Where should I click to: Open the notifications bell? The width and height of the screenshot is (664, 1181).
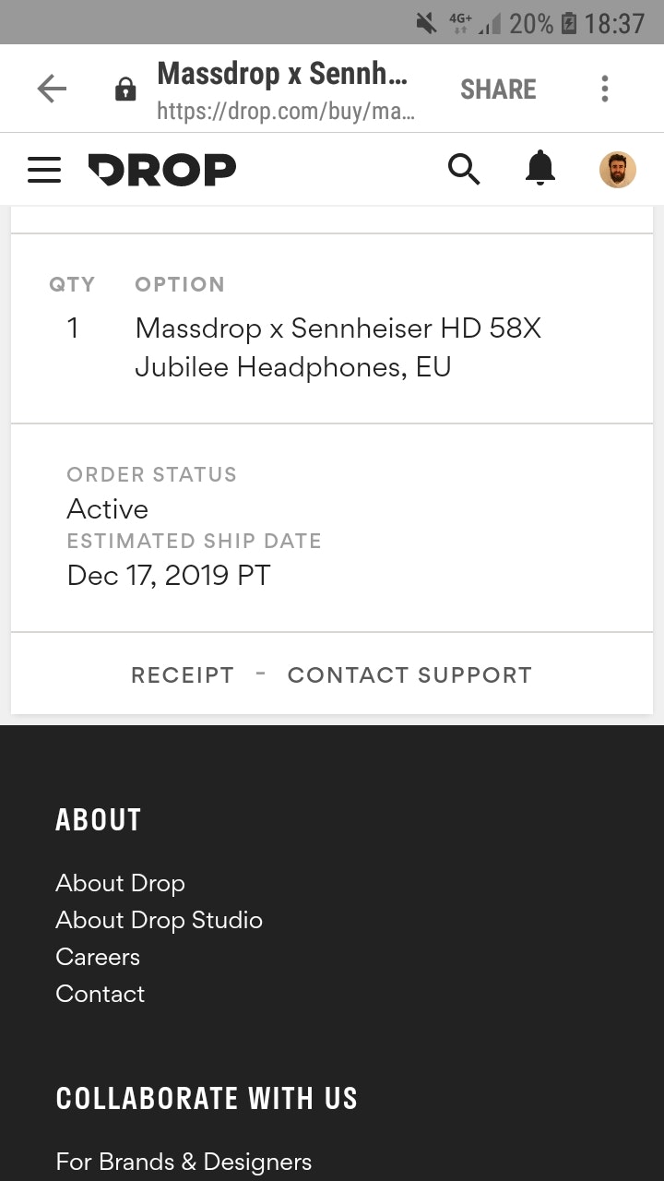[x=540, y=169]
